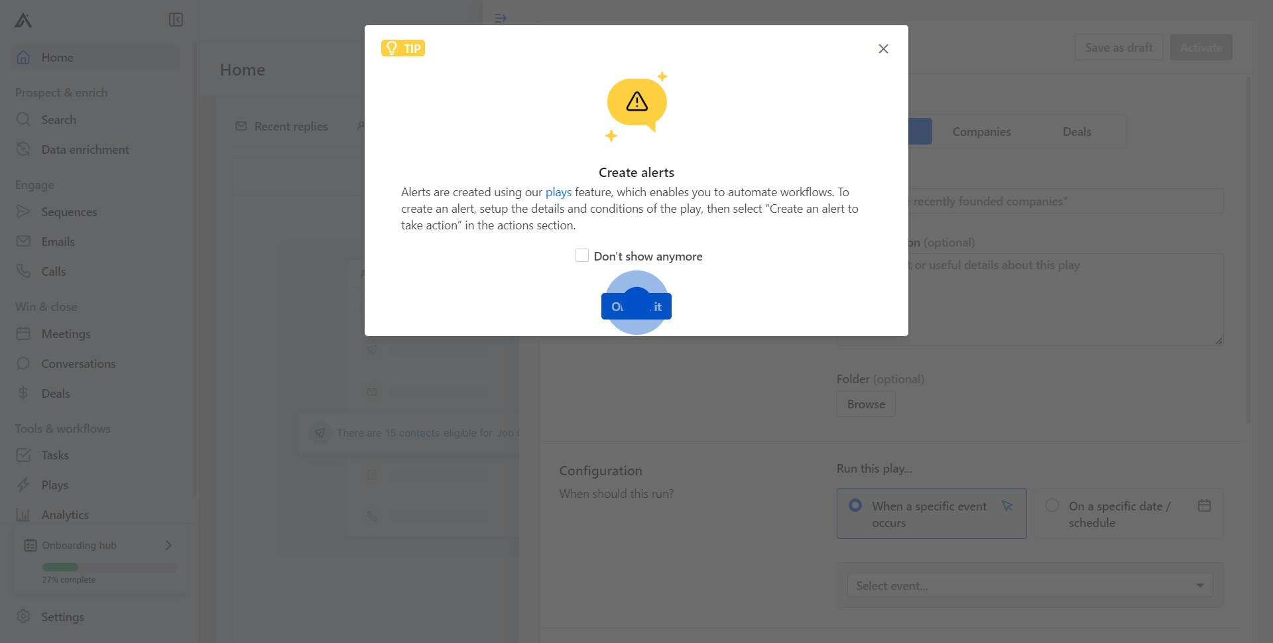This screenshot has height=643, width=1273.
Task: Click the Meetings calendar icon
Action: (x=23, y=333)
